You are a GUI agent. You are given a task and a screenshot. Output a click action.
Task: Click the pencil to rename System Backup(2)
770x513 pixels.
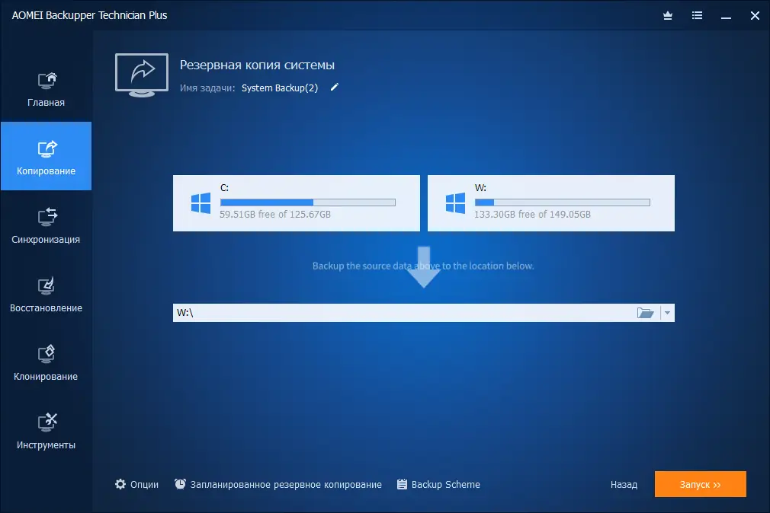tap(334, 88)
